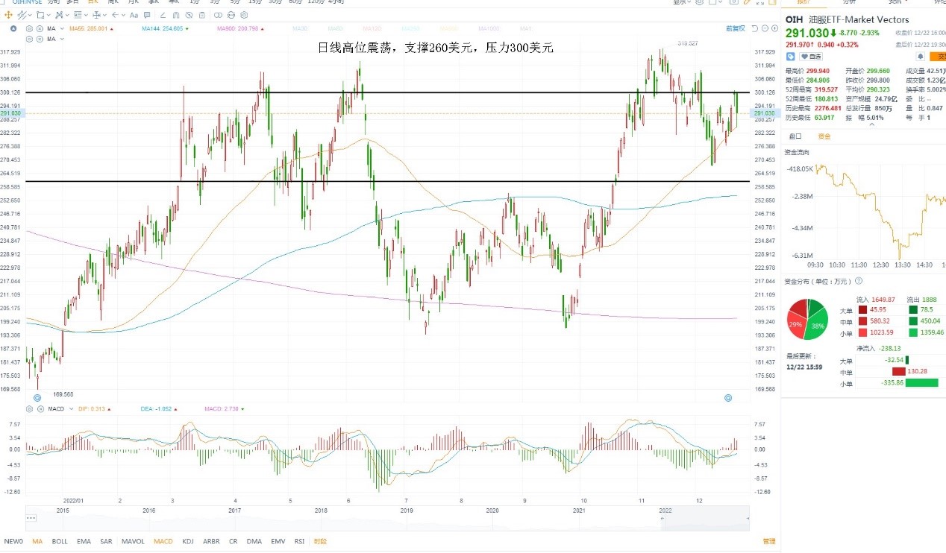The image size is (946, 553).
Task: Toggle the MA900 line visibility
Action: pyautogui.click(x=239, y=28)
